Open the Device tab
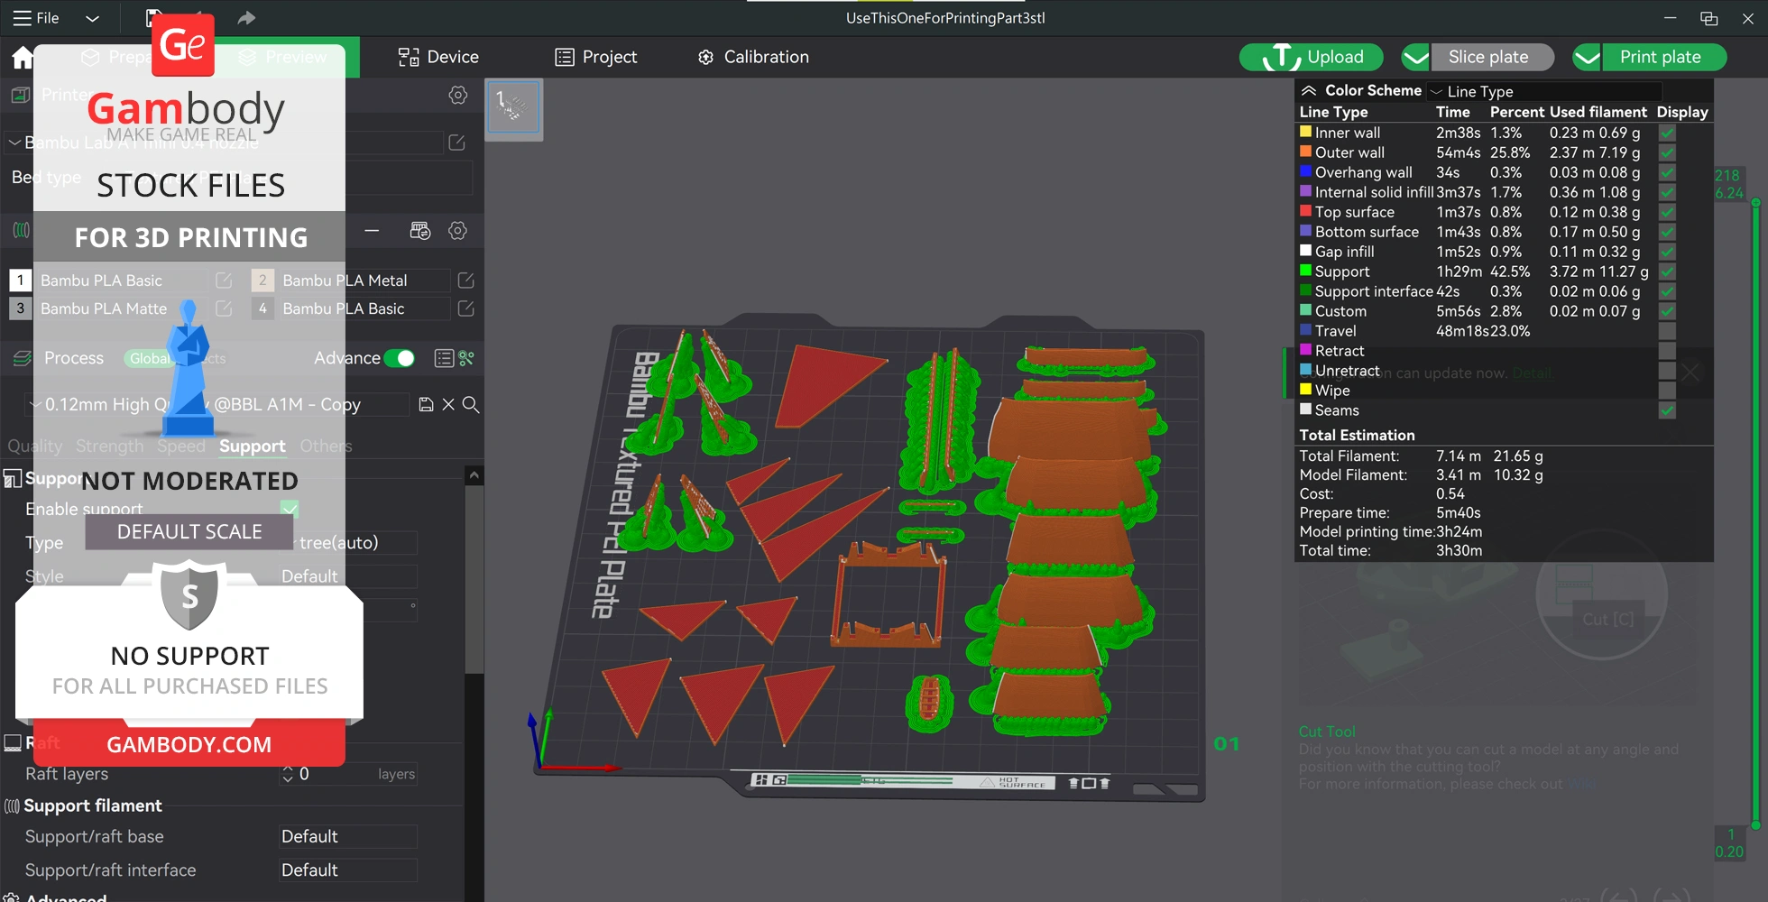This screenshot has height=902, width=1768. [x=439, y=58]
